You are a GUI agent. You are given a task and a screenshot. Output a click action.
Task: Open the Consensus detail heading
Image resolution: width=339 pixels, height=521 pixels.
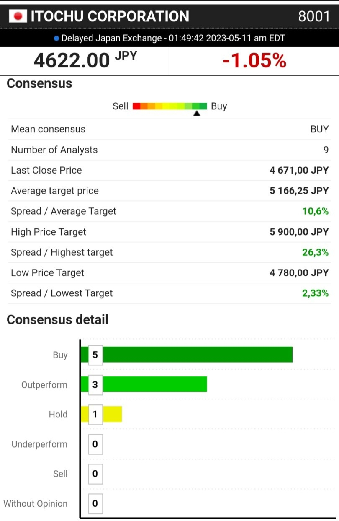point(57,320)
